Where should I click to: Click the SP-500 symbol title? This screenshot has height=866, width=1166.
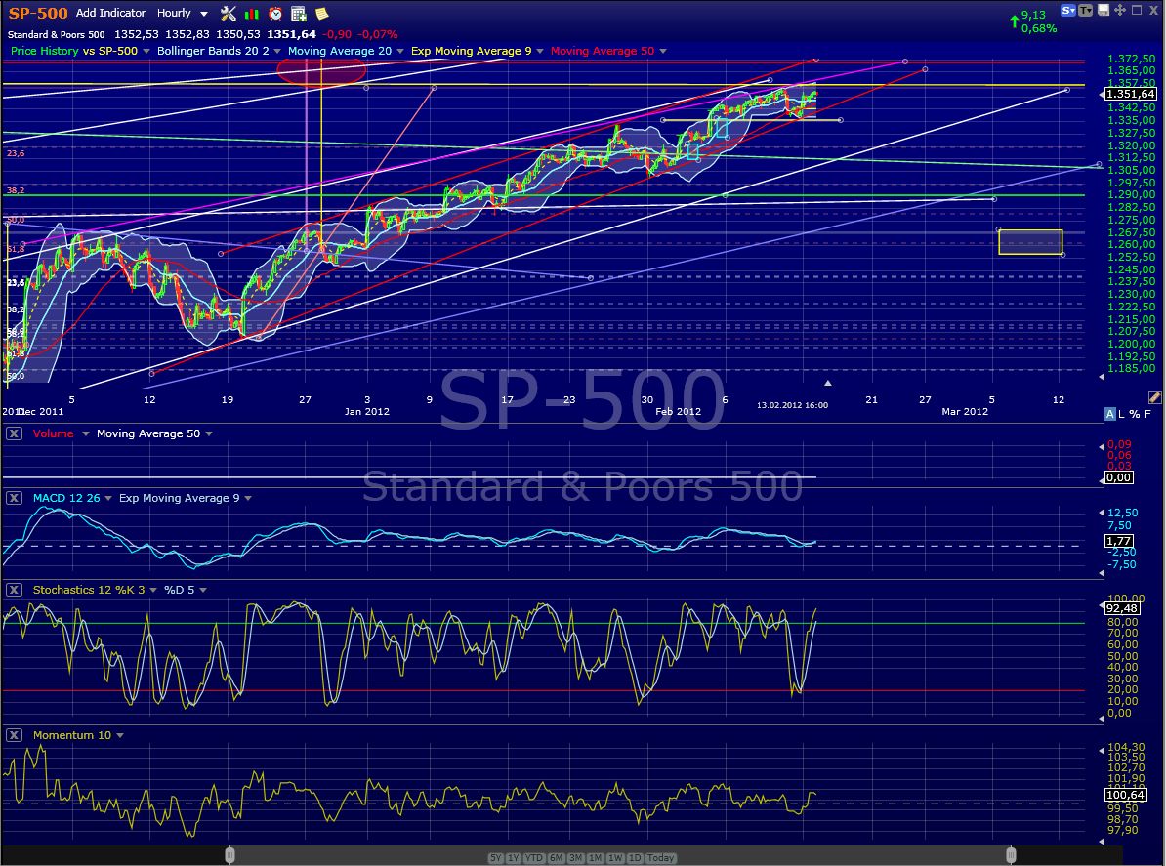coord(38,13)
